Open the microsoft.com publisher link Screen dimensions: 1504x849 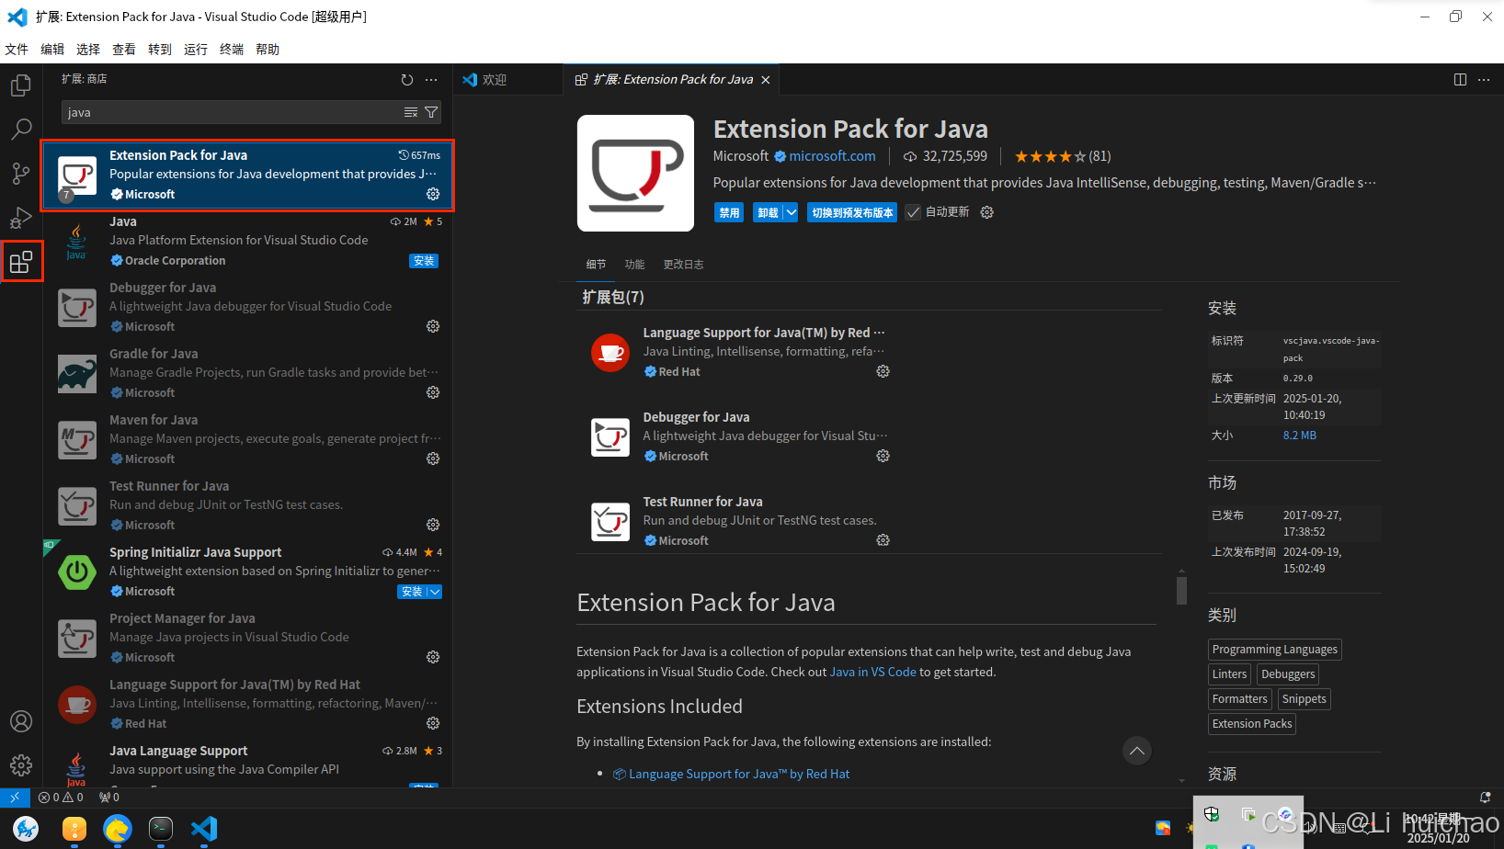point(832,156)
